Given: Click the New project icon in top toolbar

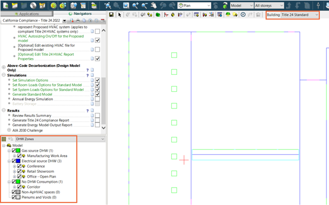Looking at the screenshot, I should [x=5, y=5].
